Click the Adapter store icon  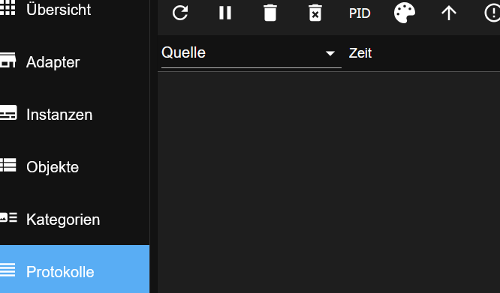pos(8,60)
